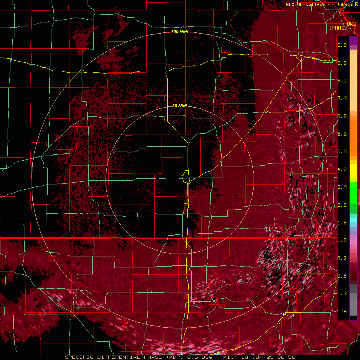This screenshot has height=360, width=360.
Task: Click the [PHAS] label above the scale
Action: (338, 28)
